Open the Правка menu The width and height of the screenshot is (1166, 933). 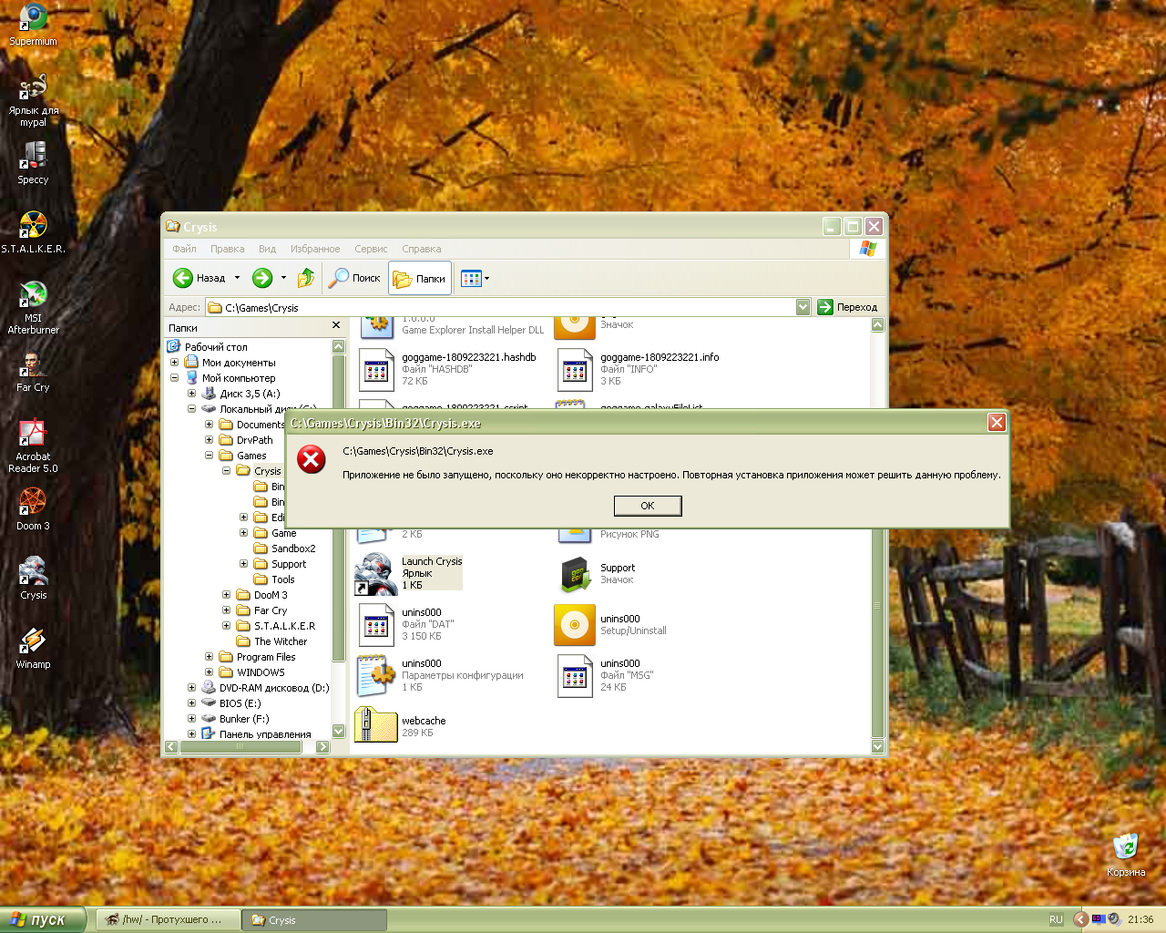click(x=227, y=249)
